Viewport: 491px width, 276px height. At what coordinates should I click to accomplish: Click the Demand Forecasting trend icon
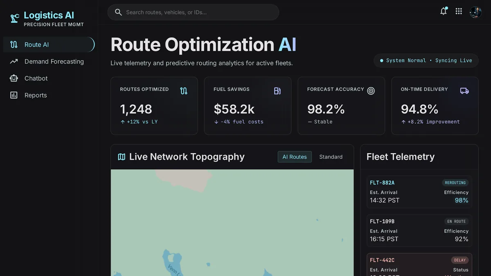[14, 61]
